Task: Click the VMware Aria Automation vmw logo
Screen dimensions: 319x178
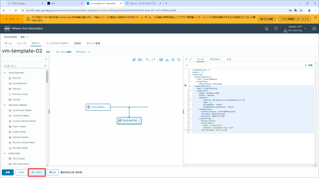Action: coord(7,28)
